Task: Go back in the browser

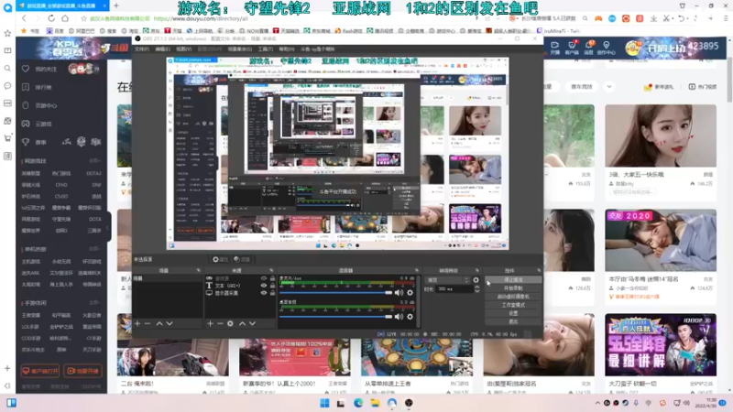Action: (x=24, y=18)
